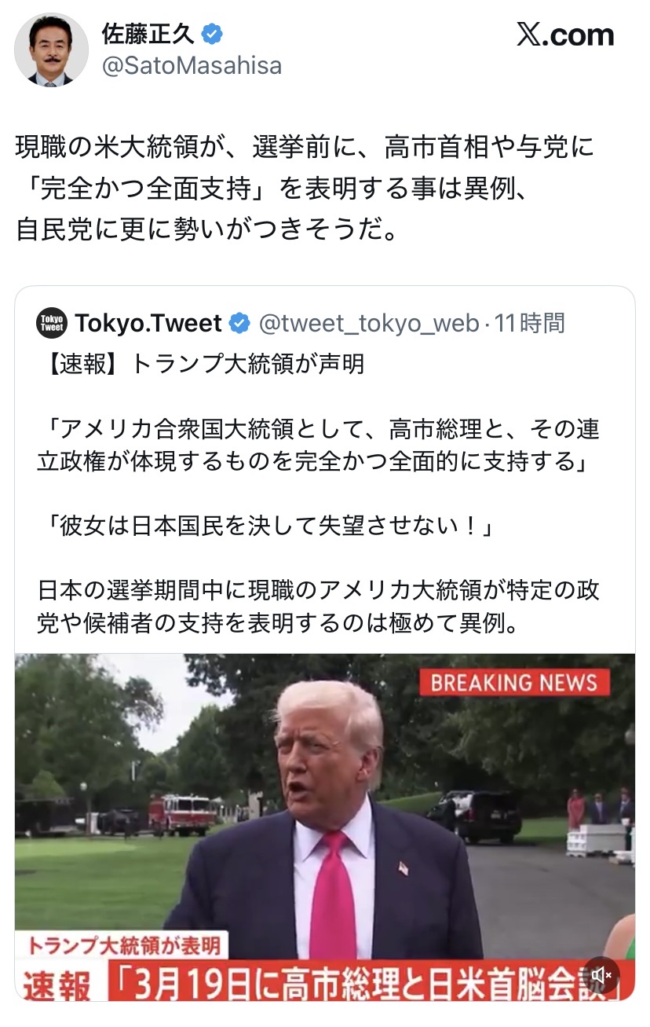Click verified badge next to Tokyo.Tweet
Image resolution: width=650 pixels, height=1027 pixels.
(239, 323)
